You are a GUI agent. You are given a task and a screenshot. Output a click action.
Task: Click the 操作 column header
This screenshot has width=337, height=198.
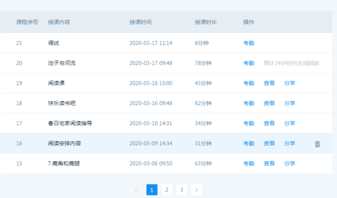pyautogui.click(x=248, y=22)
